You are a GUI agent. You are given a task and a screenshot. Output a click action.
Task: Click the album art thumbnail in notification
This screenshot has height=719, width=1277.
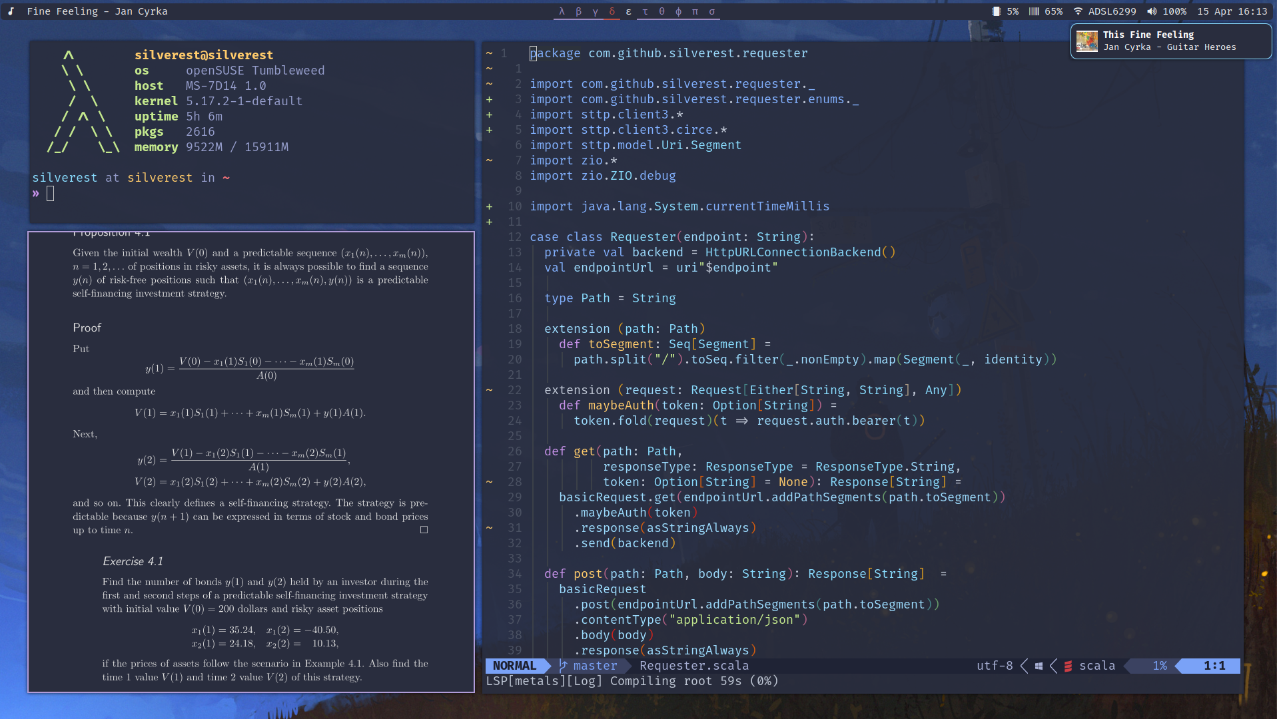coord(1086,41)
